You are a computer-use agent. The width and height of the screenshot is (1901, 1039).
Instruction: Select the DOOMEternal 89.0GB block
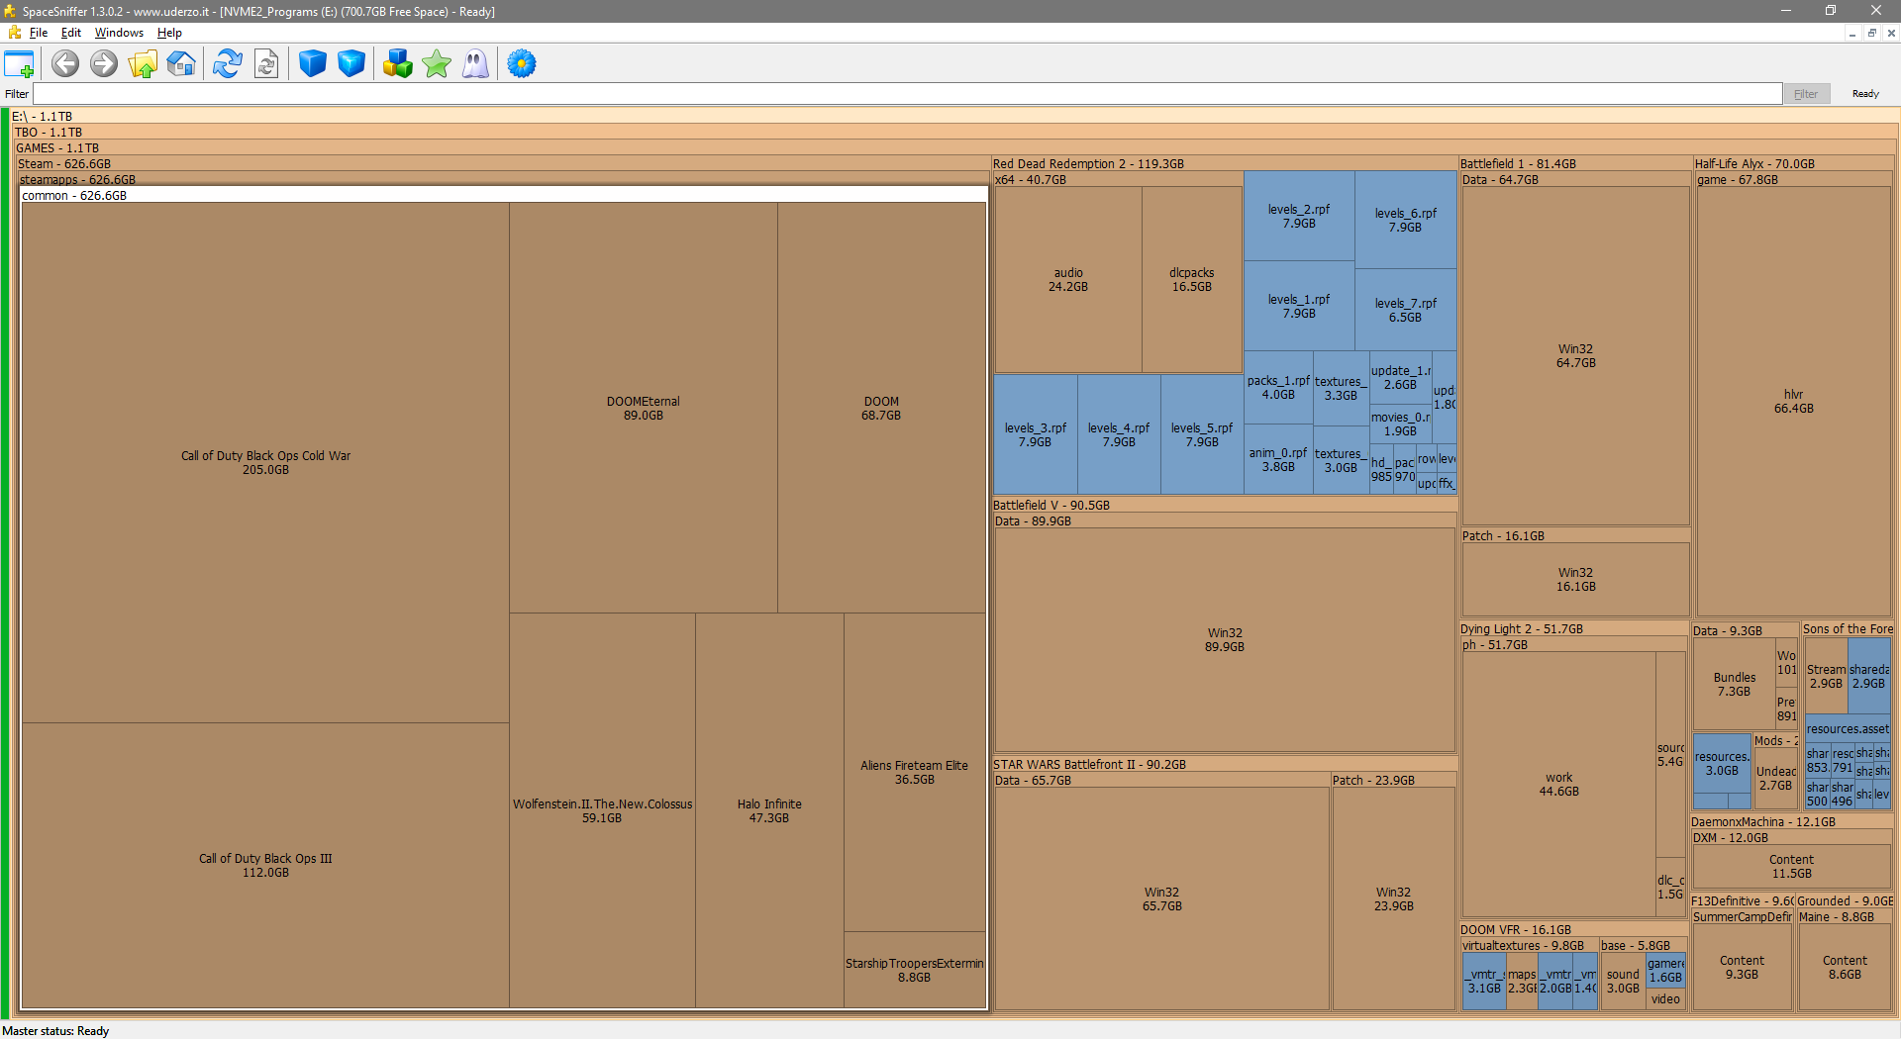(644, 408)
